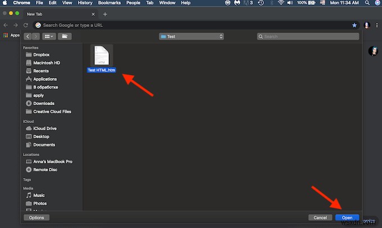
Task: Click the new folder group button
Action: pyautogui.click(x=65, y=37)
